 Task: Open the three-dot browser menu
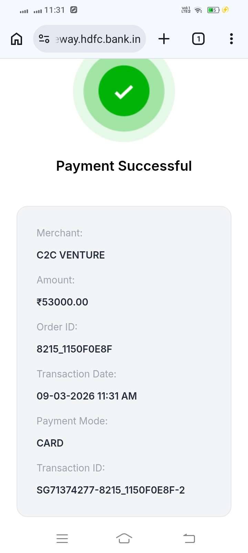click(x=231, y=39)
